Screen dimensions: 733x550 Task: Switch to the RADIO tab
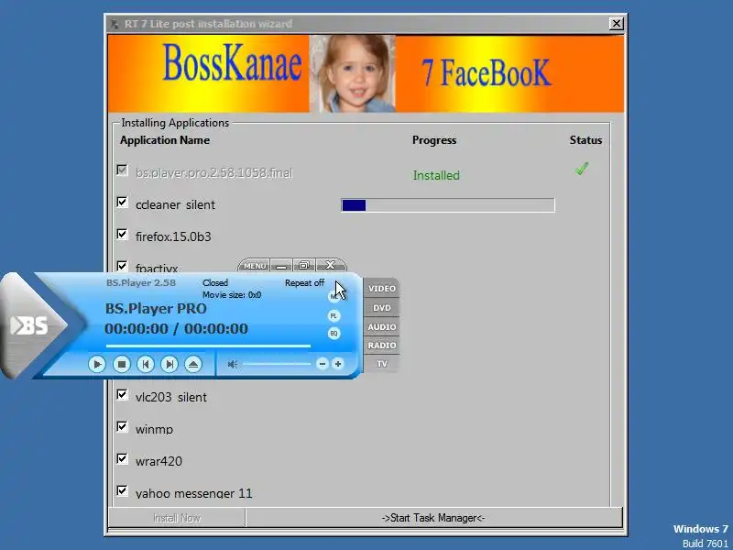point(381,346)
